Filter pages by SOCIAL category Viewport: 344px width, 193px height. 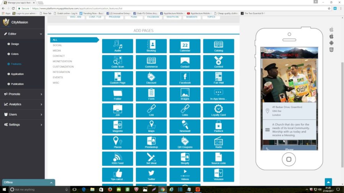pyautogui.click(x=57, y=45)
